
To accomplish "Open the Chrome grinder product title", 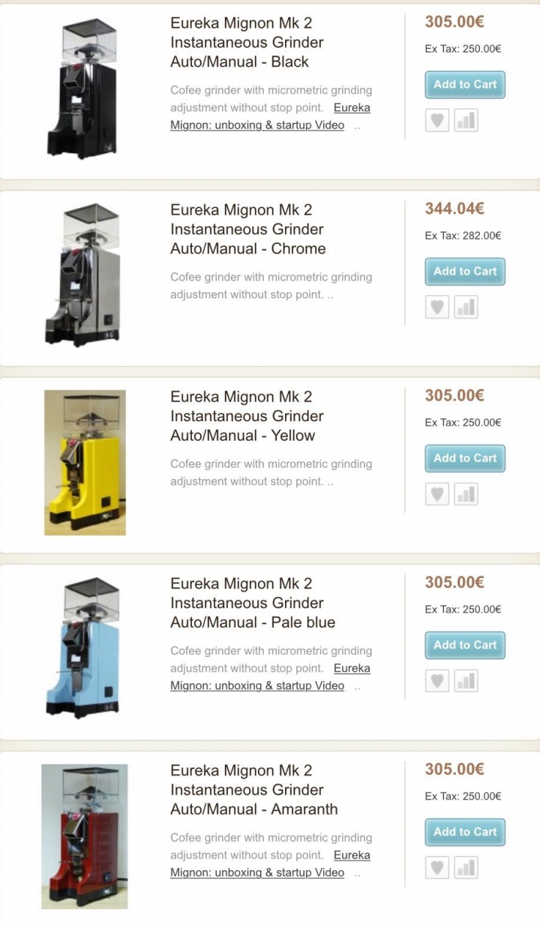I will [248, 229].
